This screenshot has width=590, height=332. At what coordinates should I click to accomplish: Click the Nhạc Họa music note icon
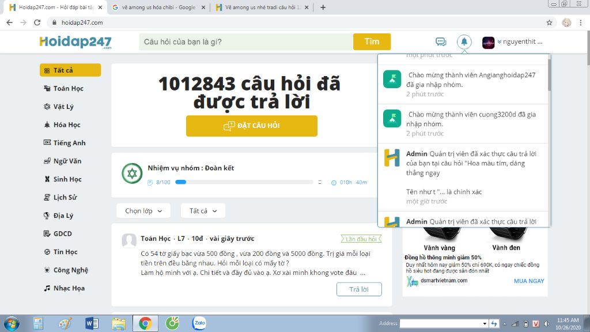47,288
